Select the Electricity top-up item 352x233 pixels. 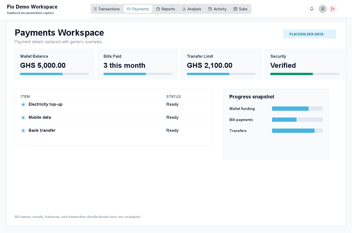click(45, 104)
